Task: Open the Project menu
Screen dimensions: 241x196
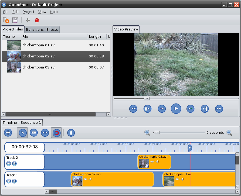Action: tap(28, 12)
